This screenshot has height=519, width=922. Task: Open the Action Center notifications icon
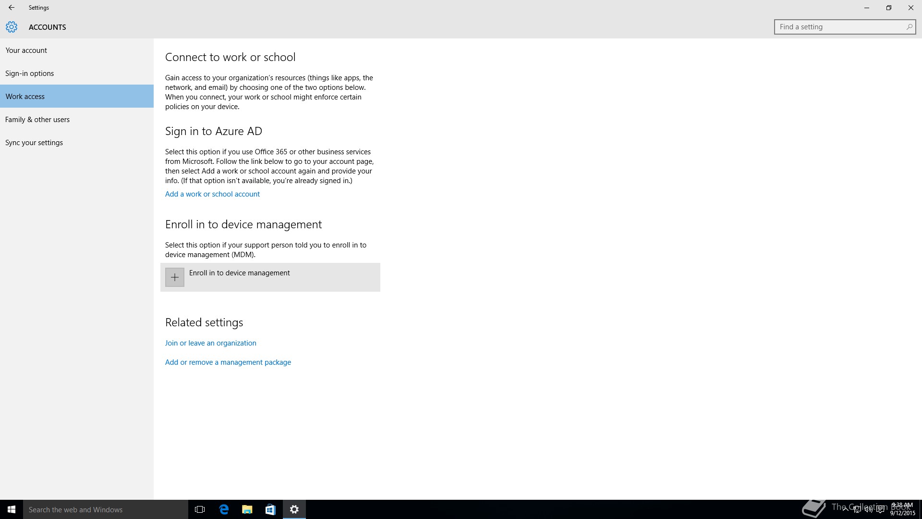tap(880, 509)
